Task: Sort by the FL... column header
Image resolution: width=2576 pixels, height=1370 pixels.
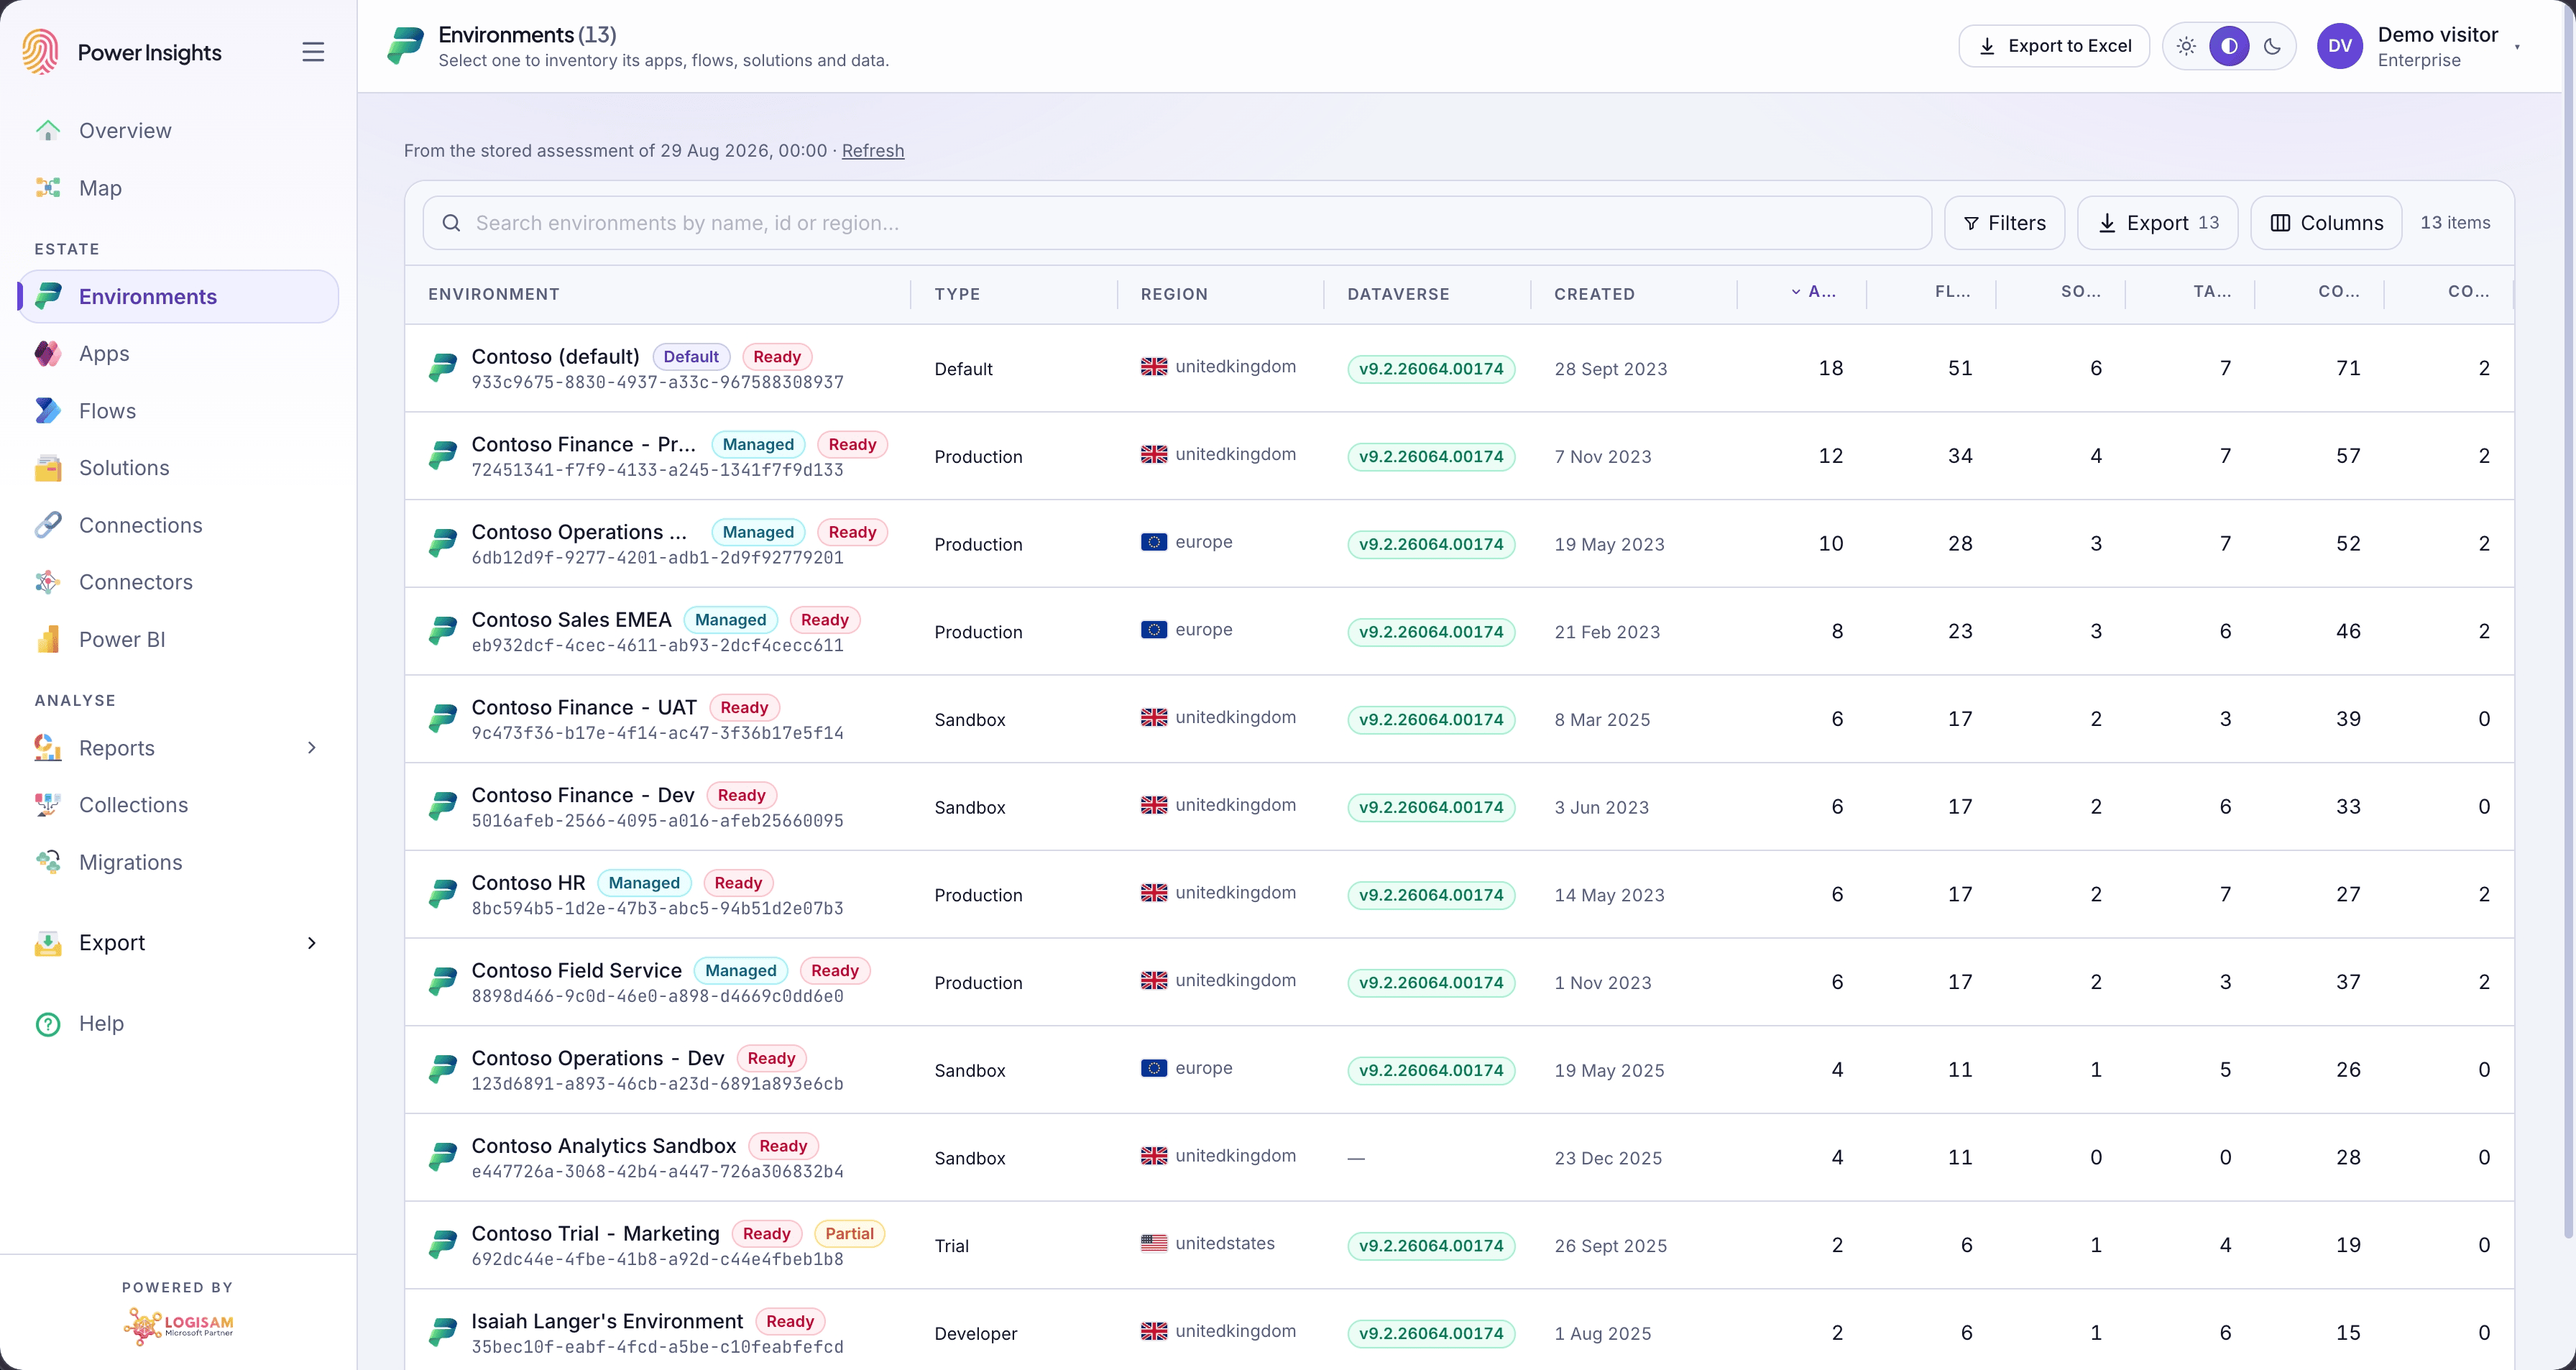Action: point(1952,292)
